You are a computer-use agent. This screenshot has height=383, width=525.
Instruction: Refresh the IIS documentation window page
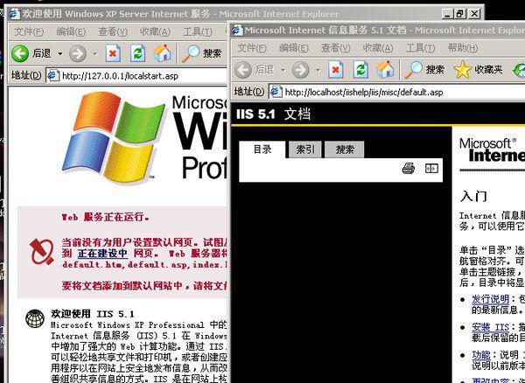pyautogui.click(x=360, y=70)
